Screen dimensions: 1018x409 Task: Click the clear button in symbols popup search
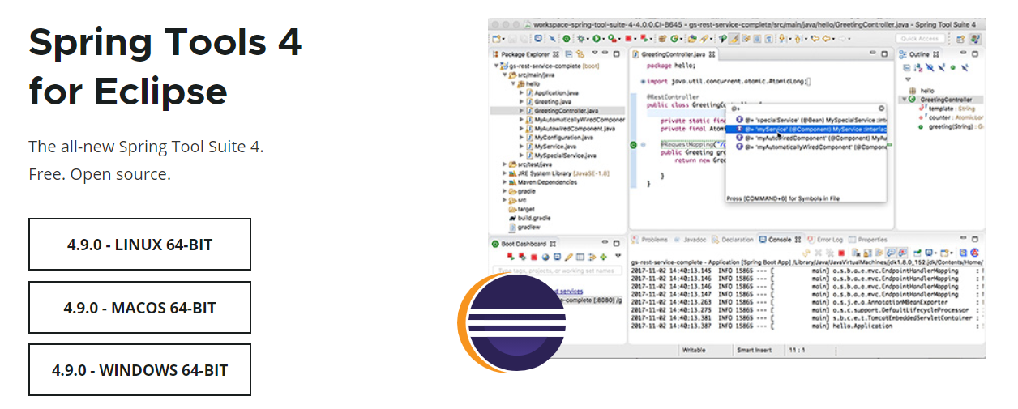tap(882, 107)
